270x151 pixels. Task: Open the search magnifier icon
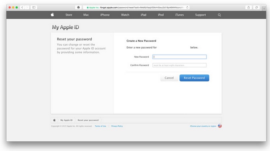click(x=219, y=15)
